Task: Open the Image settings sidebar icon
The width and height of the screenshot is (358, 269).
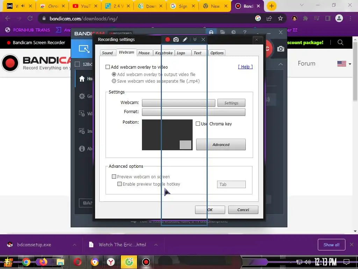Action: (82, 131)
